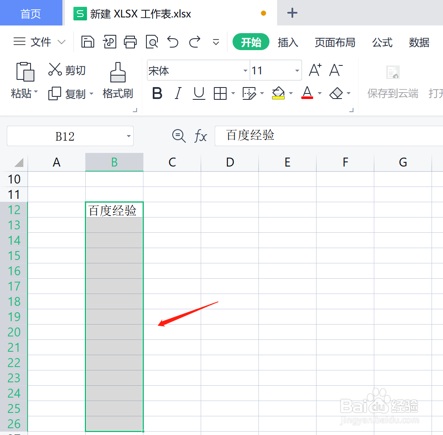
Task: Select column C header
Action: coord(172,162)
